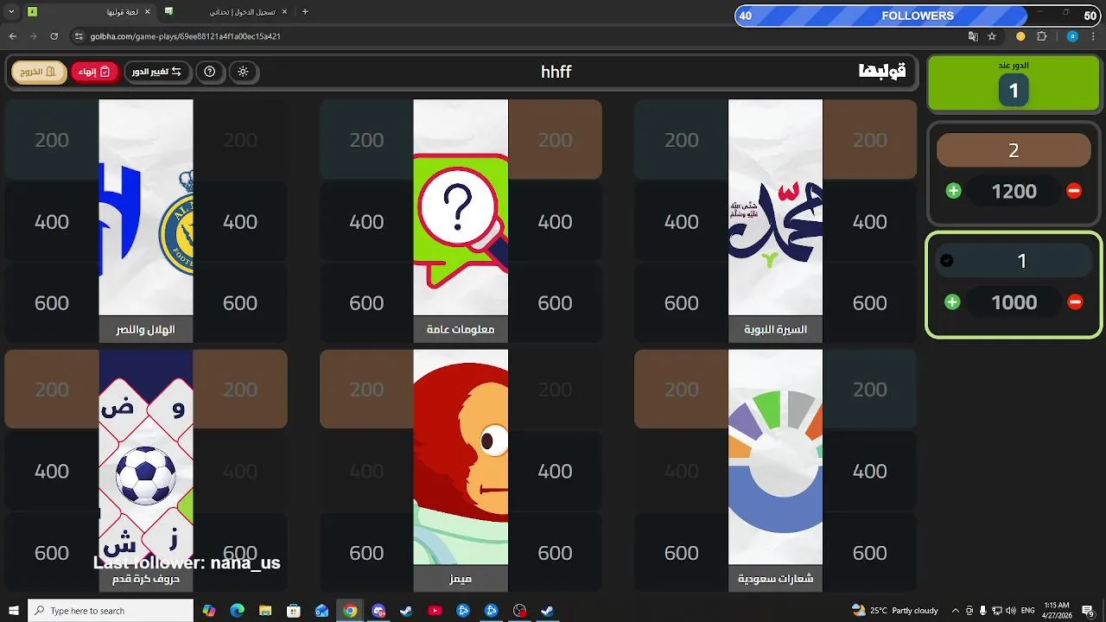Open the Chrome three-dot menu
This screenshot has height=622, width=1106.
(x=1093, y=36)
